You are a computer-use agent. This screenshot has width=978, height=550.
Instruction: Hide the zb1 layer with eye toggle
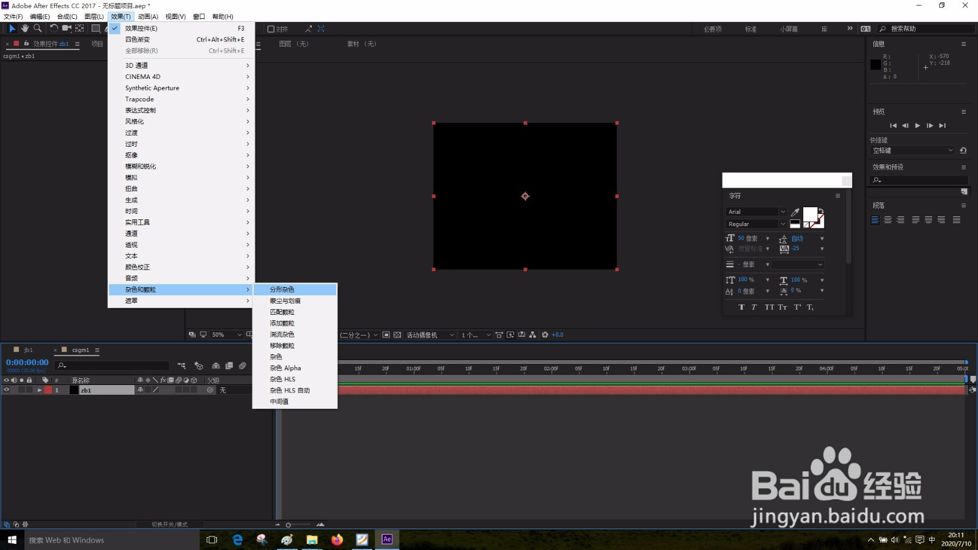[7, 390]
